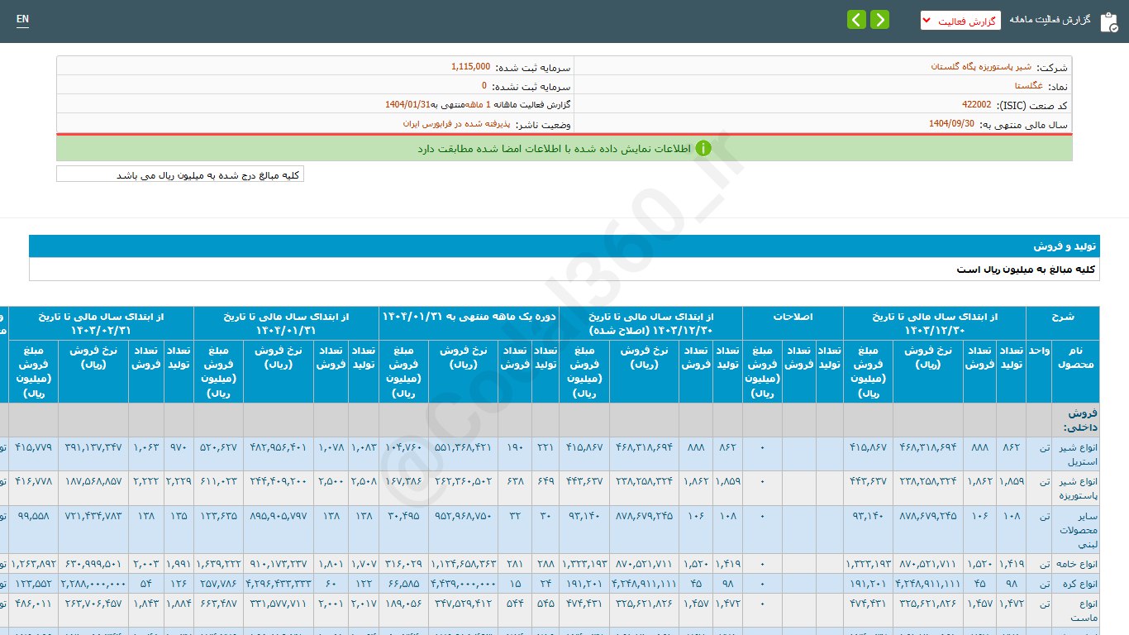Click the million-rial note box under banner
Screen dimensions: 1129x635
pos(180,174)
